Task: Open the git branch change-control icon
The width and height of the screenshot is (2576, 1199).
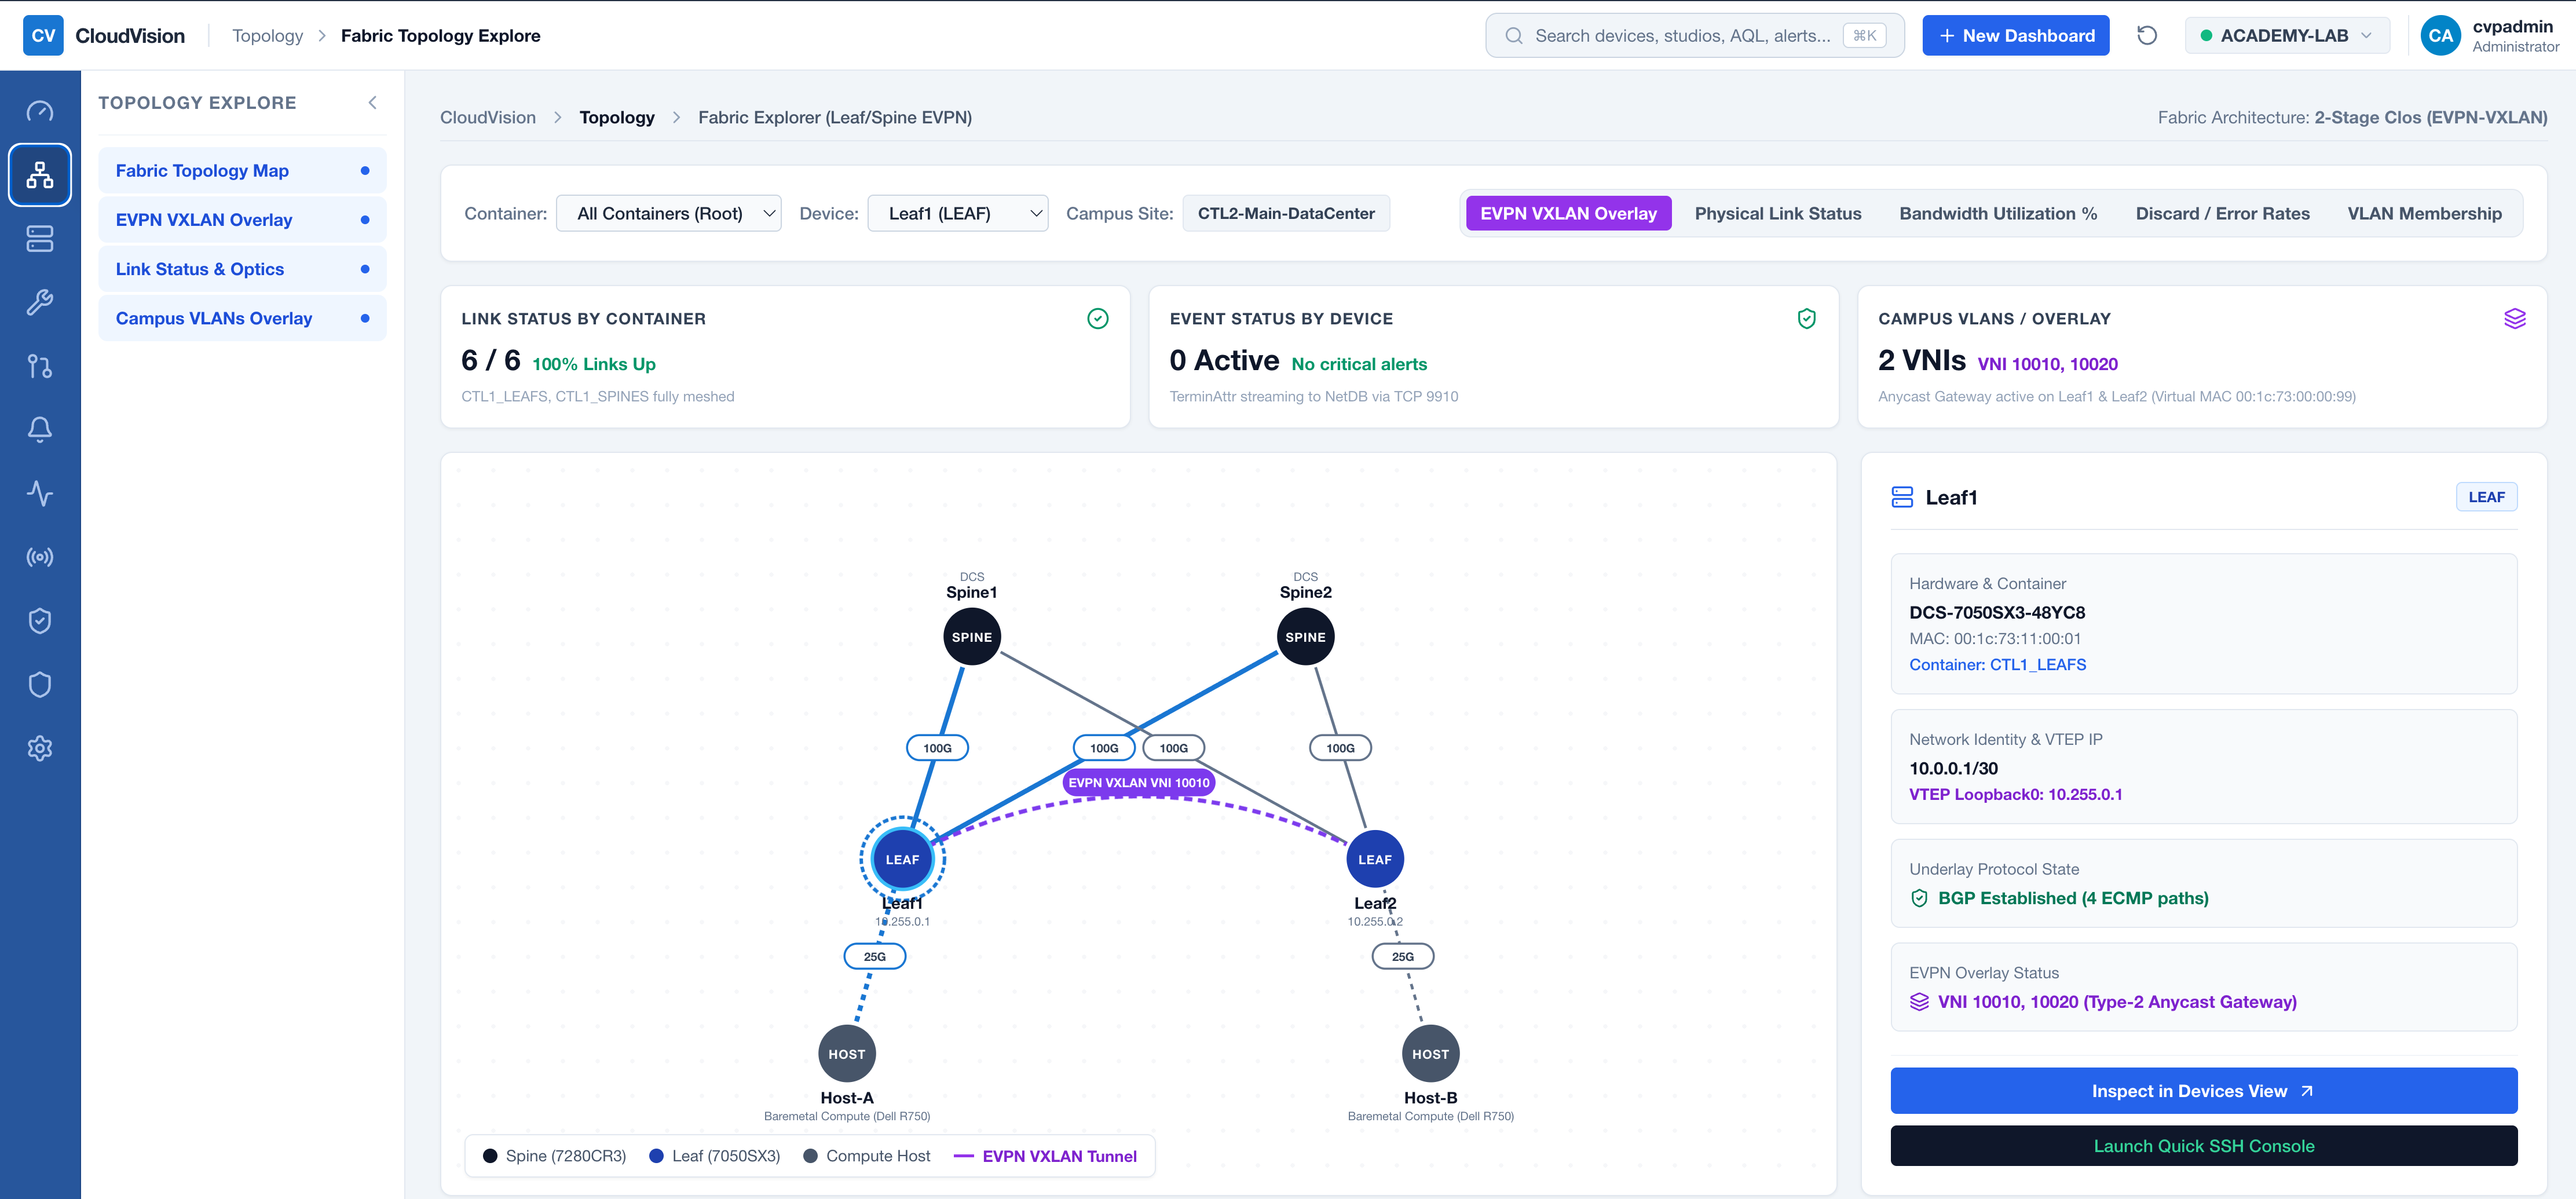Action: pos(40,366)
